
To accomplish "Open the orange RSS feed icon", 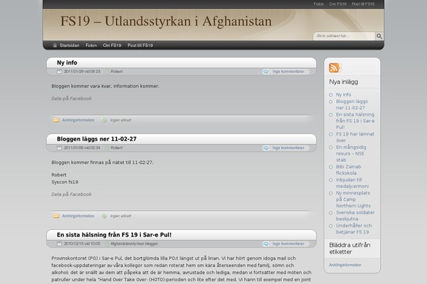I will (x=334, y=67).
